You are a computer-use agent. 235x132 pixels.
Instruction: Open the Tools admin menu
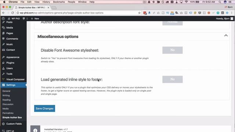coord(9,74)
